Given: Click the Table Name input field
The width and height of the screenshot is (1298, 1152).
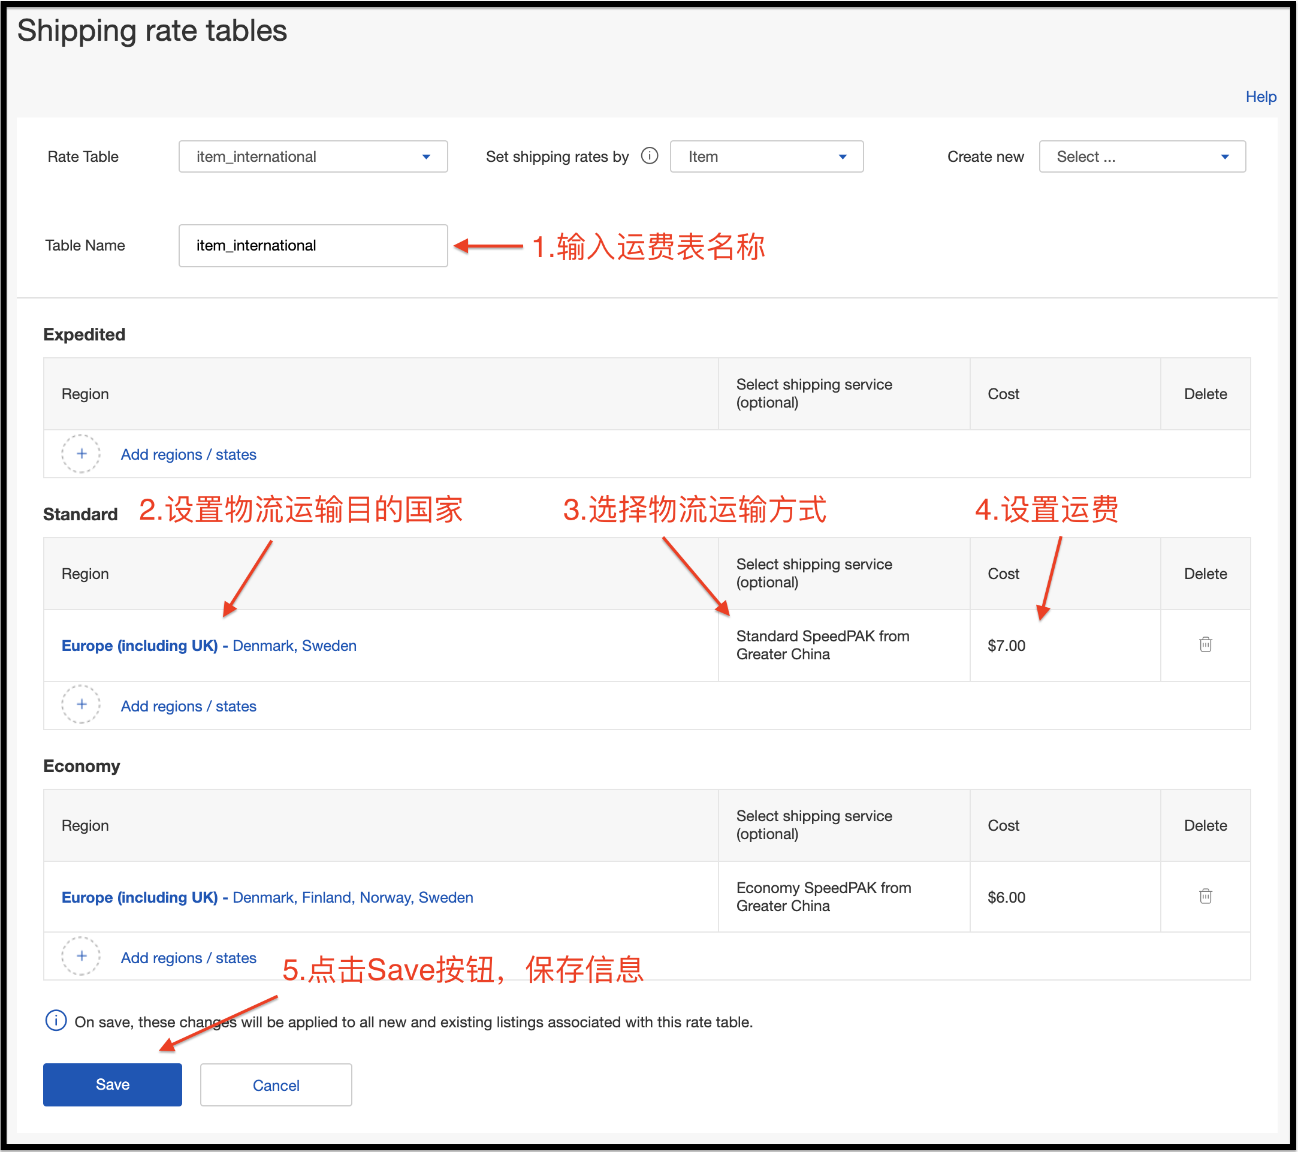Looking at the screenshot, I should (x=313, y=245).
